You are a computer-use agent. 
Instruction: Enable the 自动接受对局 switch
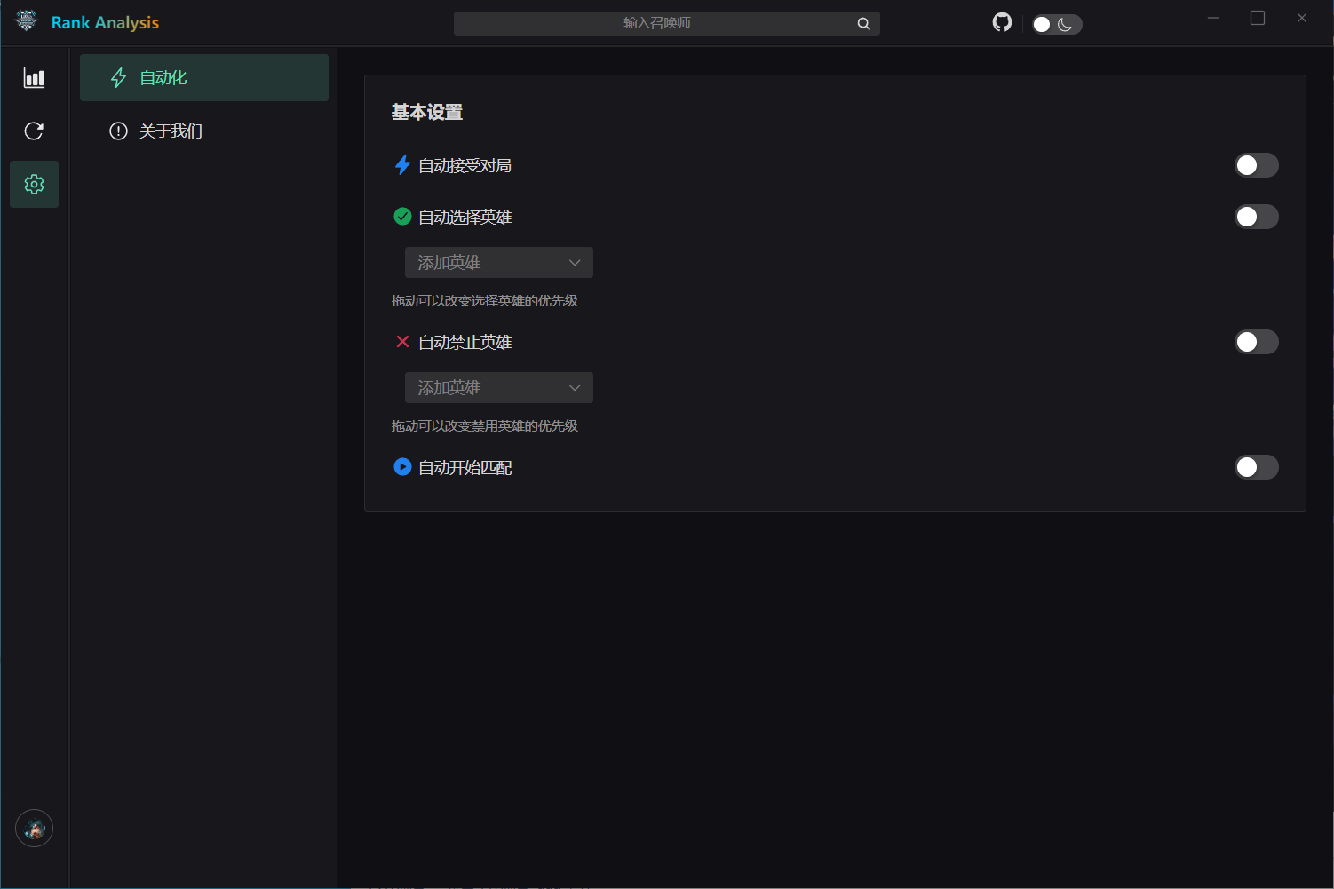[x=1256, y=165]
